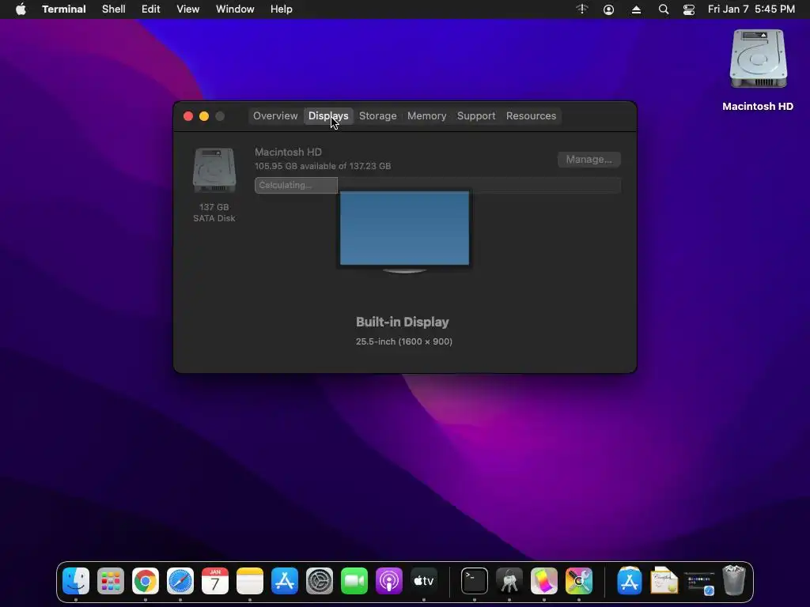Open Podcasts from the Dock

click(389, 581)
